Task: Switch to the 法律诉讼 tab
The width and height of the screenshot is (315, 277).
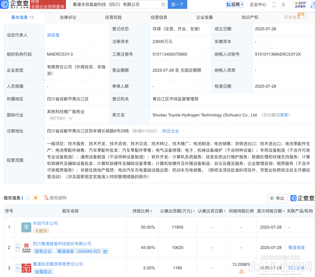Action: coord(68,17)
